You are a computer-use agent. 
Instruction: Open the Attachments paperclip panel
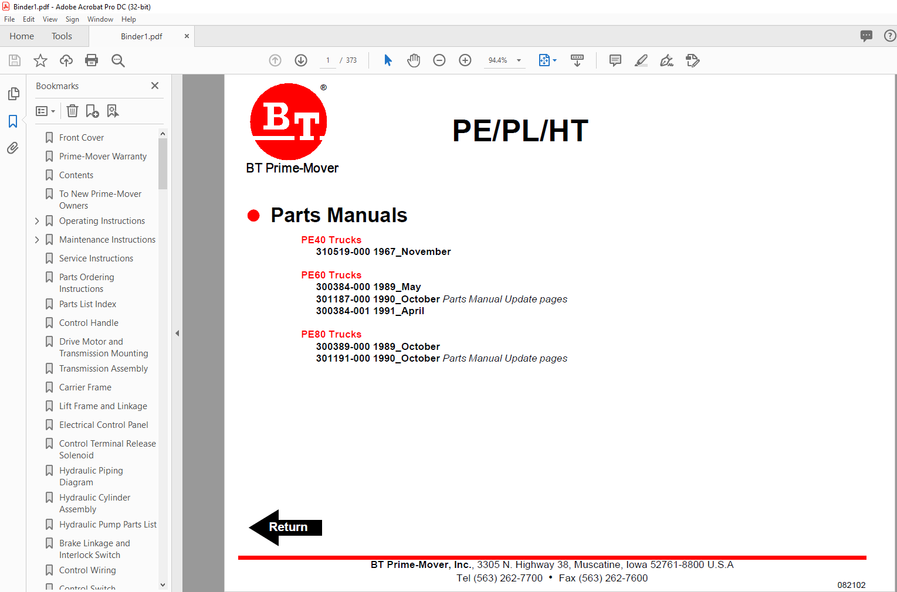click(13, 148)
